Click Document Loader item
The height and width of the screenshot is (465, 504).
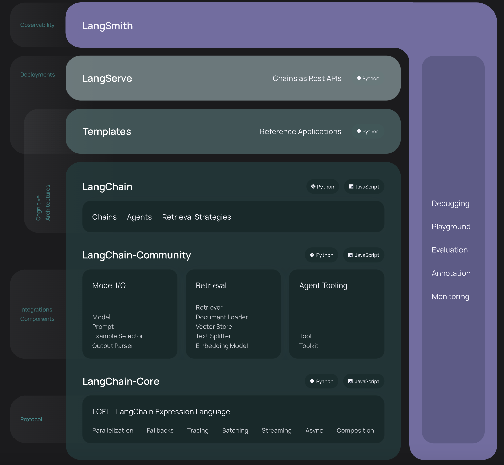222,317
